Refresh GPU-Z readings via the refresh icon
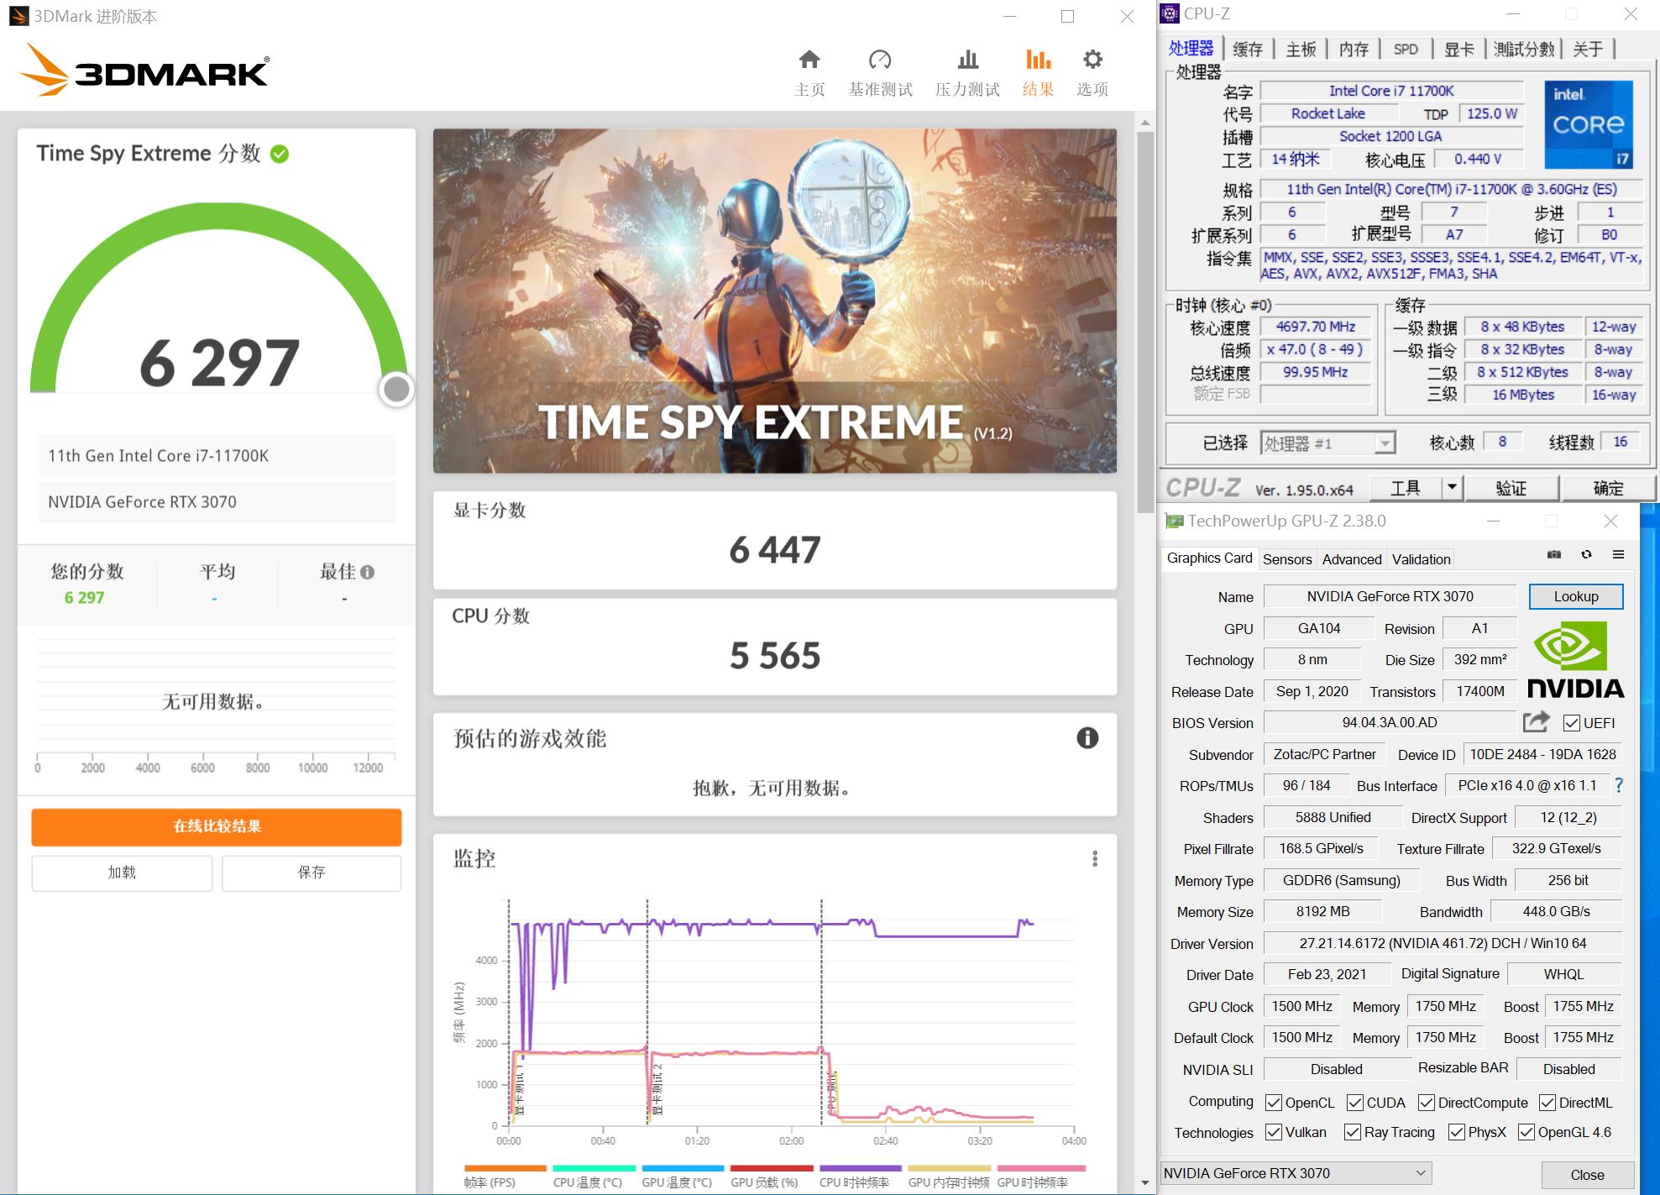 pos(1587,555)
